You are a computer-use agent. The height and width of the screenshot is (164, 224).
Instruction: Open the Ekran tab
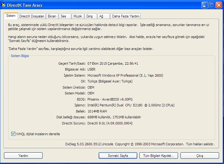(52, 16)
